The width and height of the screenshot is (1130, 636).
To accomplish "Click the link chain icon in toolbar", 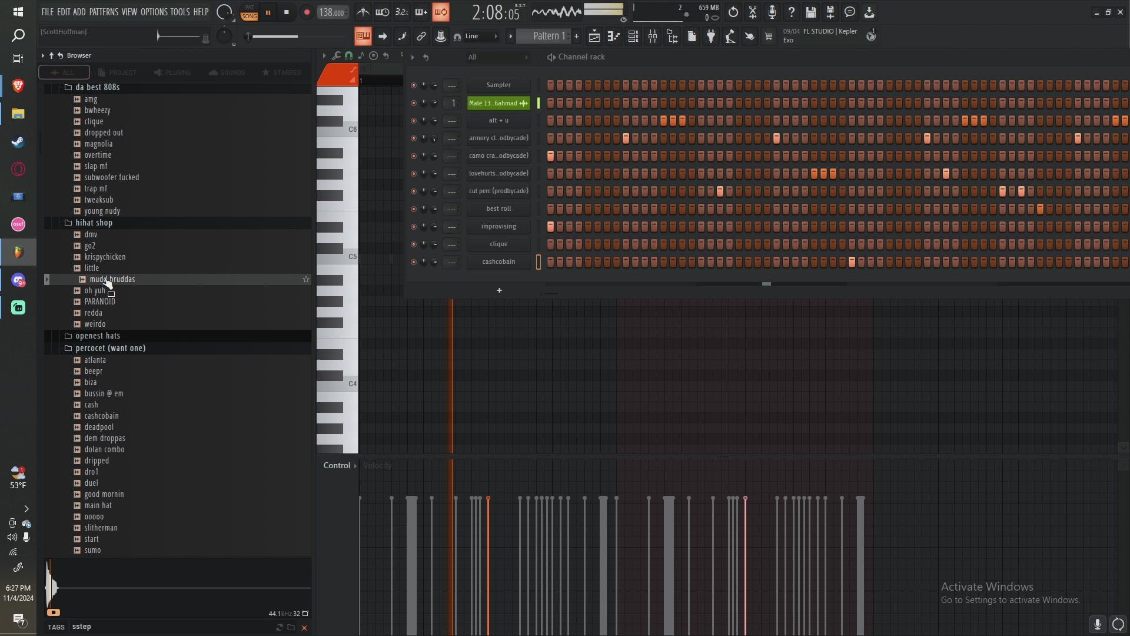I will click(421, 37).
